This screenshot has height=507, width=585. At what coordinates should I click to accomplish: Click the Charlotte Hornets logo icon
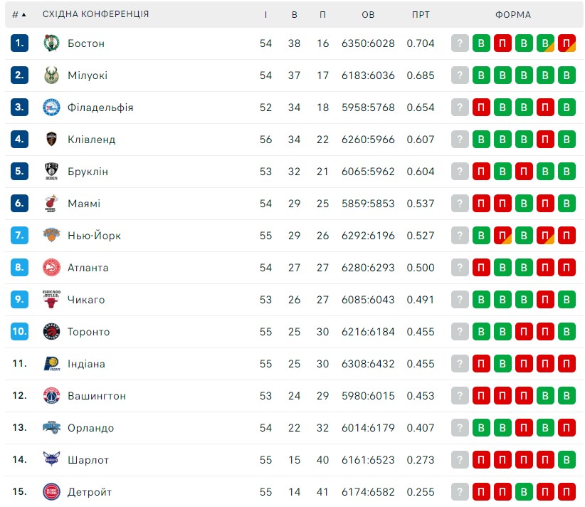51,459
